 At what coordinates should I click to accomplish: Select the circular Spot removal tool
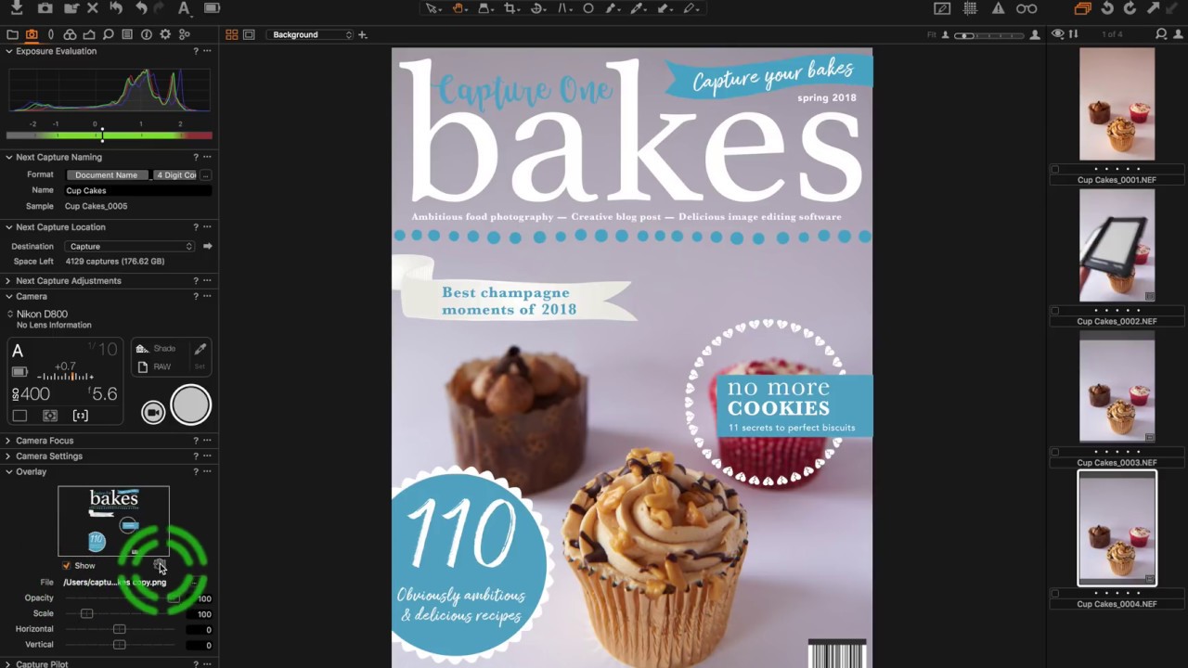[588, 8]
